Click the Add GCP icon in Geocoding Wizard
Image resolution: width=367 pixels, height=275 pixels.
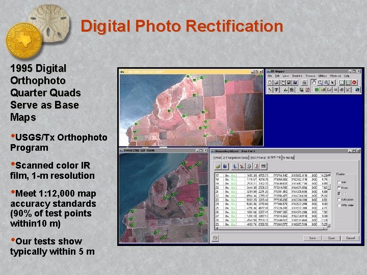tap(235, 166)
